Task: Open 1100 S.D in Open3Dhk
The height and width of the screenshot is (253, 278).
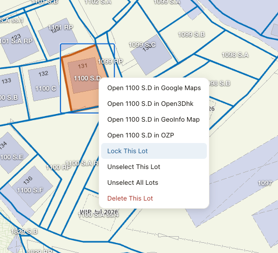Action: point(154,104)
